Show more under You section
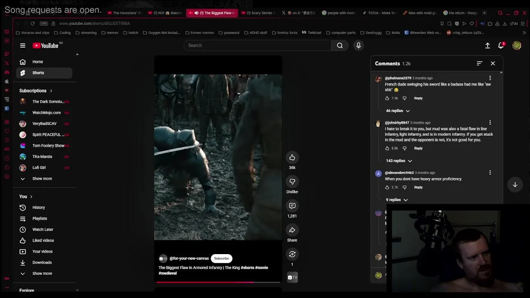530x298 pixels. click(x=42, y=274)
